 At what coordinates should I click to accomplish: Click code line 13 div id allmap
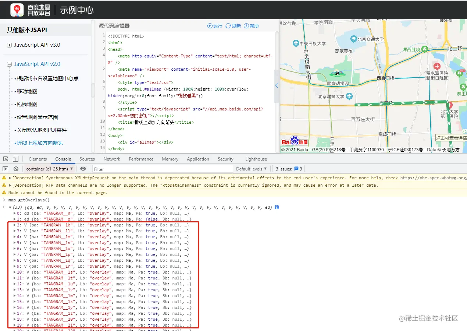(145, 142)
